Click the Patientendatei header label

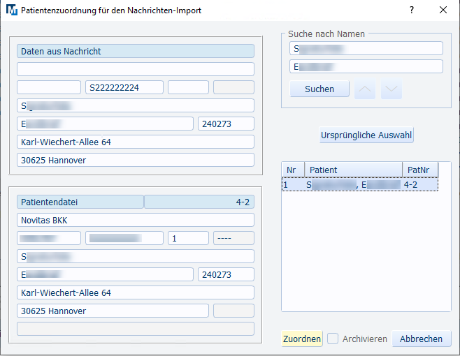pos(80,202)
